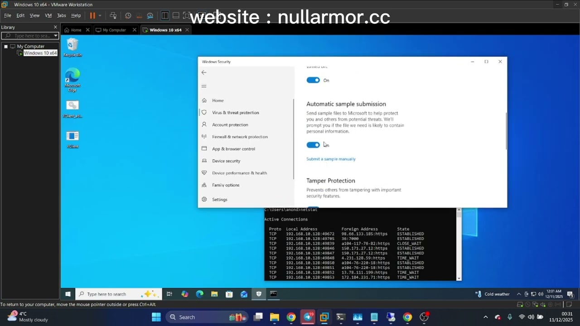The image size is (580, 326).
Task: Open Family options in the sidebar
Action: tap(226, 185)
